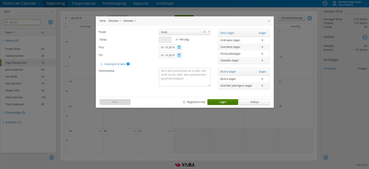Select employee Frode Olsen

tap(28, 49)
